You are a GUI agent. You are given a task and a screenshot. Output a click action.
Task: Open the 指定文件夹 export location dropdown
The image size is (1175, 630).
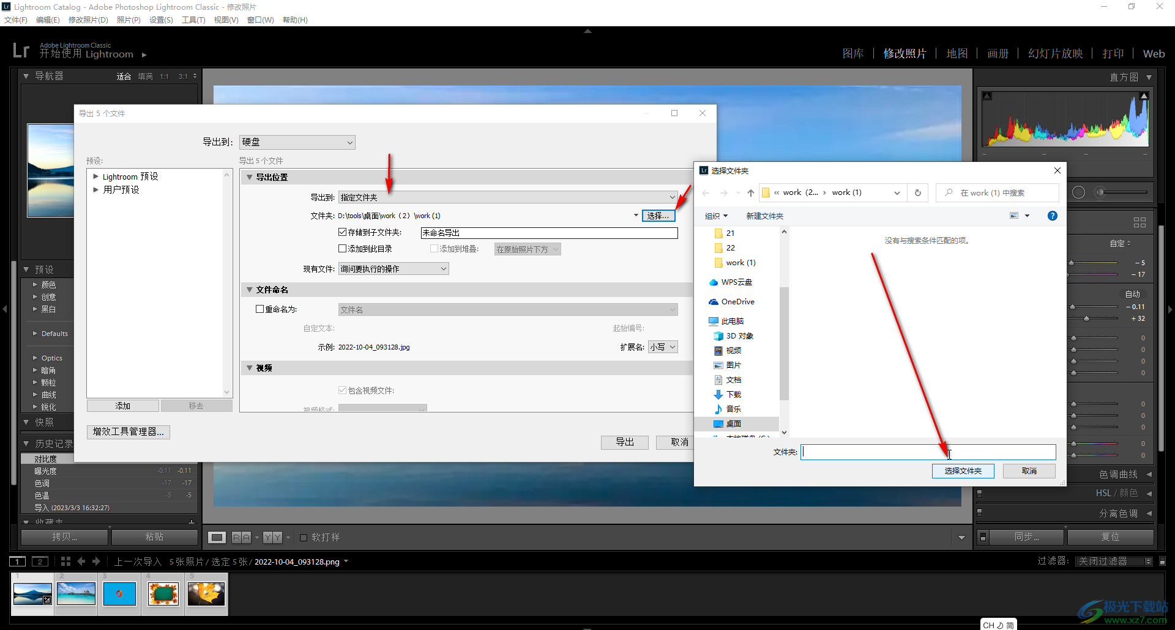click(x=508, y=197)
